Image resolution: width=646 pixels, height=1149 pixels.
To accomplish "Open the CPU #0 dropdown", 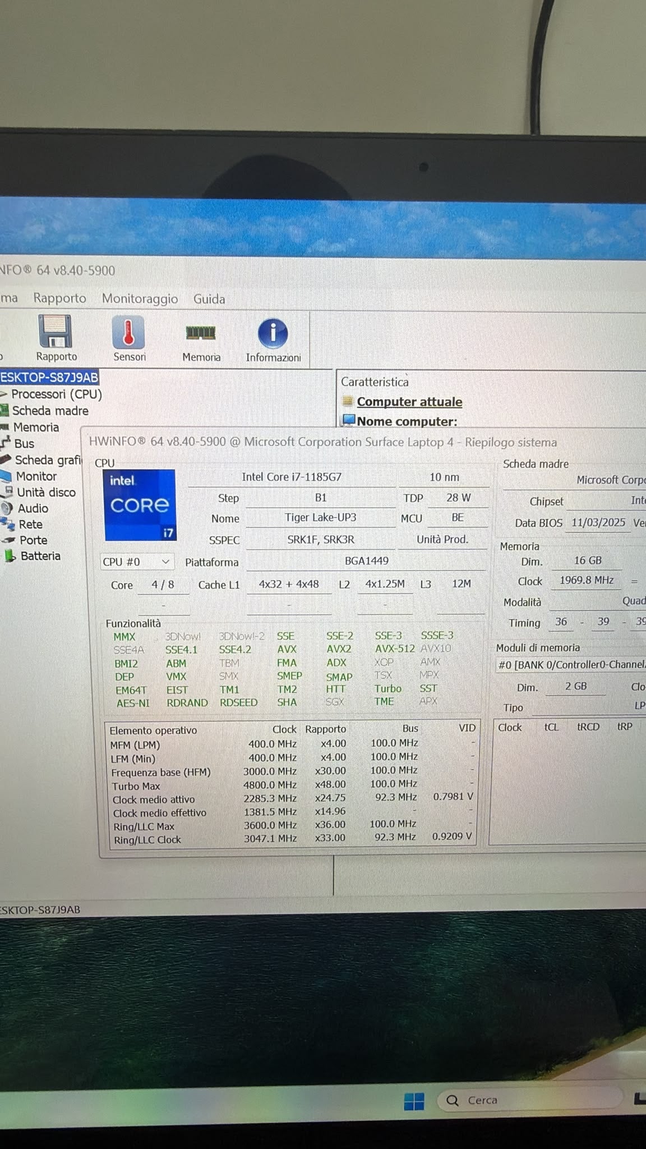I will [x=137, y=562].
